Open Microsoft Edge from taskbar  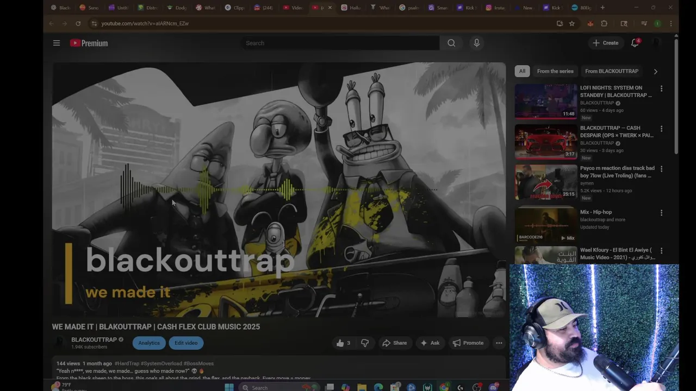378,387
